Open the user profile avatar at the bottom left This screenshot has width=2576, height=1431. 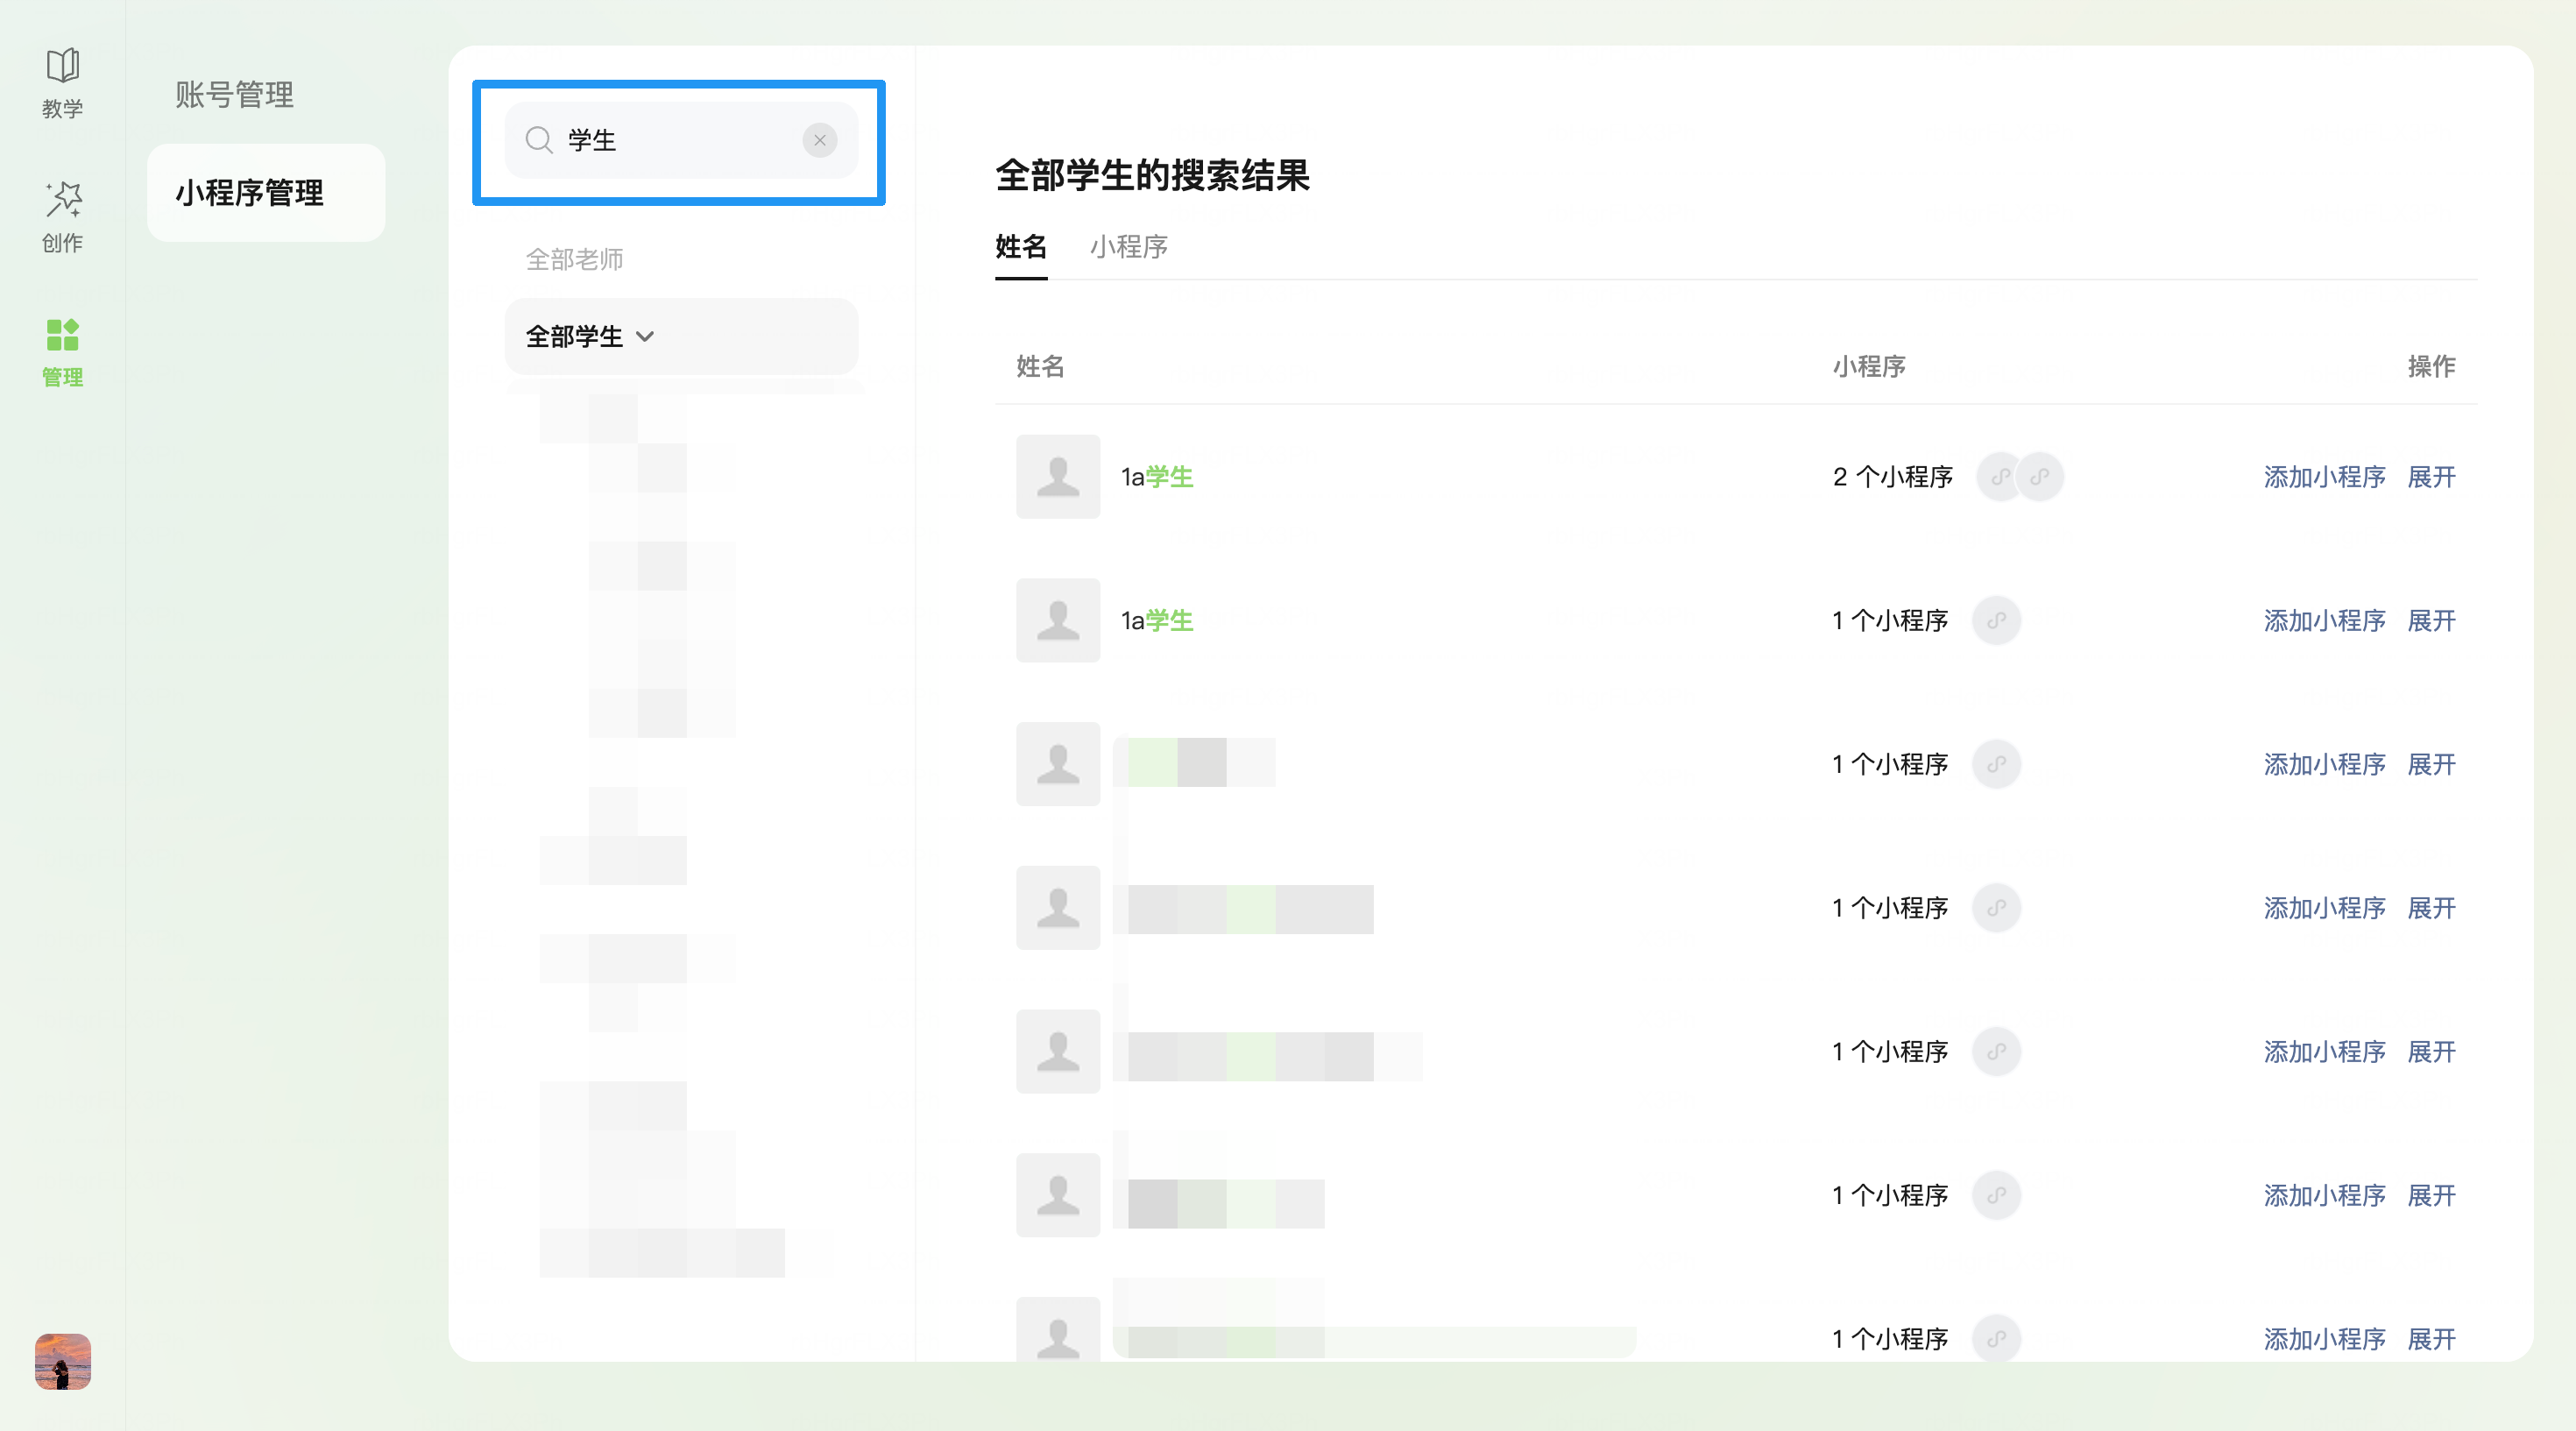point(62,1361)
